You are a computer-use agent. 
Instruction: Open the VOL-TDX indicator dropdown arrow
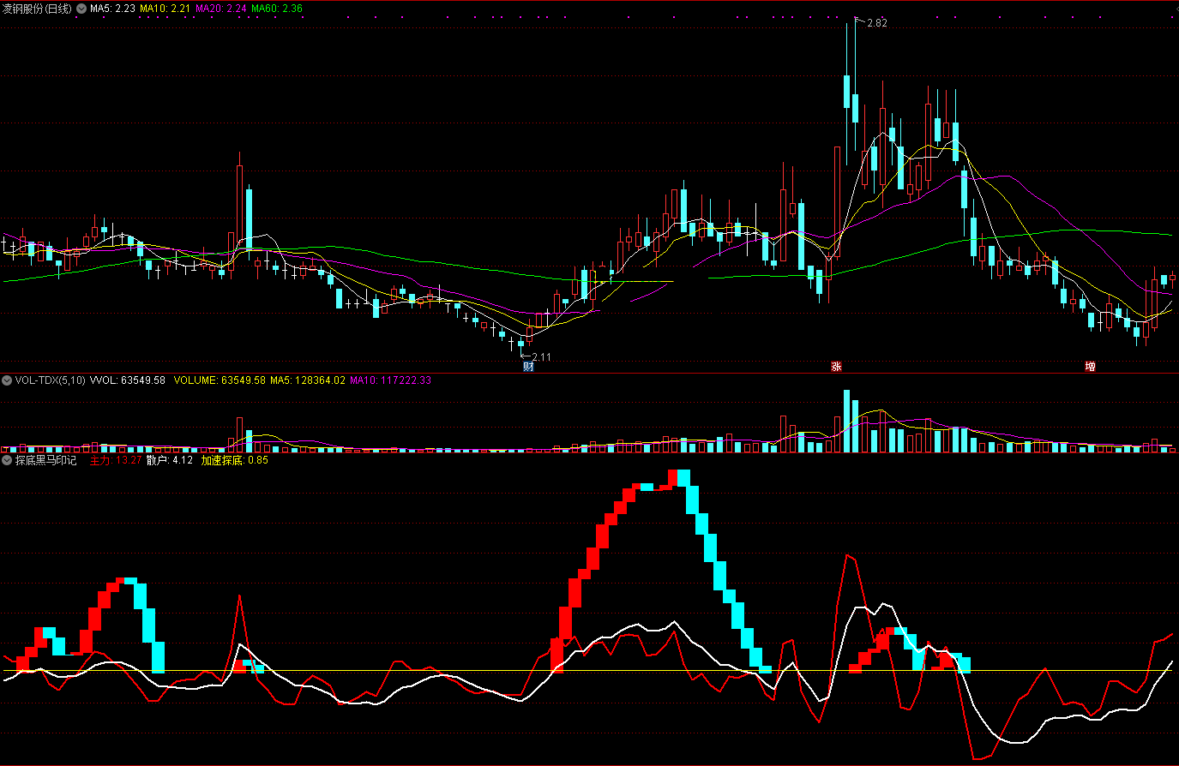(7, 380)
